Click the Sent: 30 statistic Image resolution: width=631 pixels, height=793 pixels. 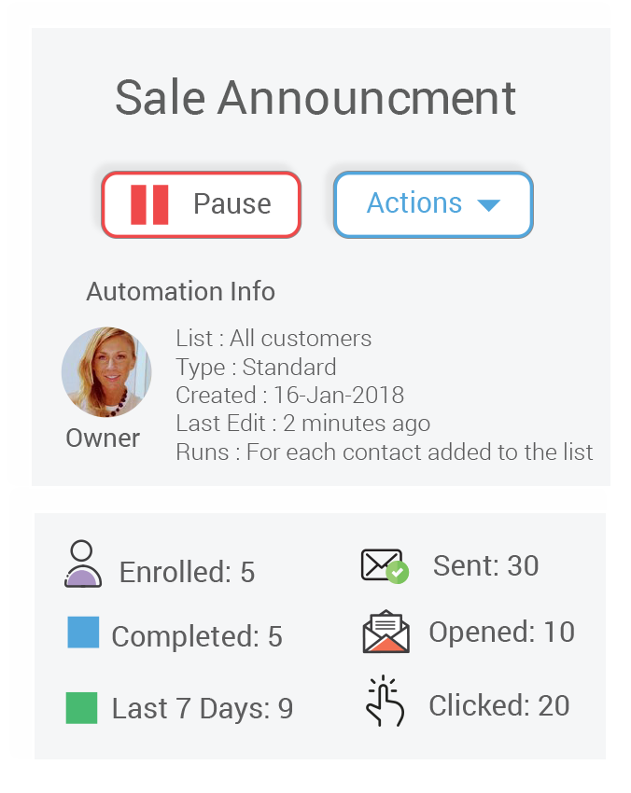click(485, 565)
